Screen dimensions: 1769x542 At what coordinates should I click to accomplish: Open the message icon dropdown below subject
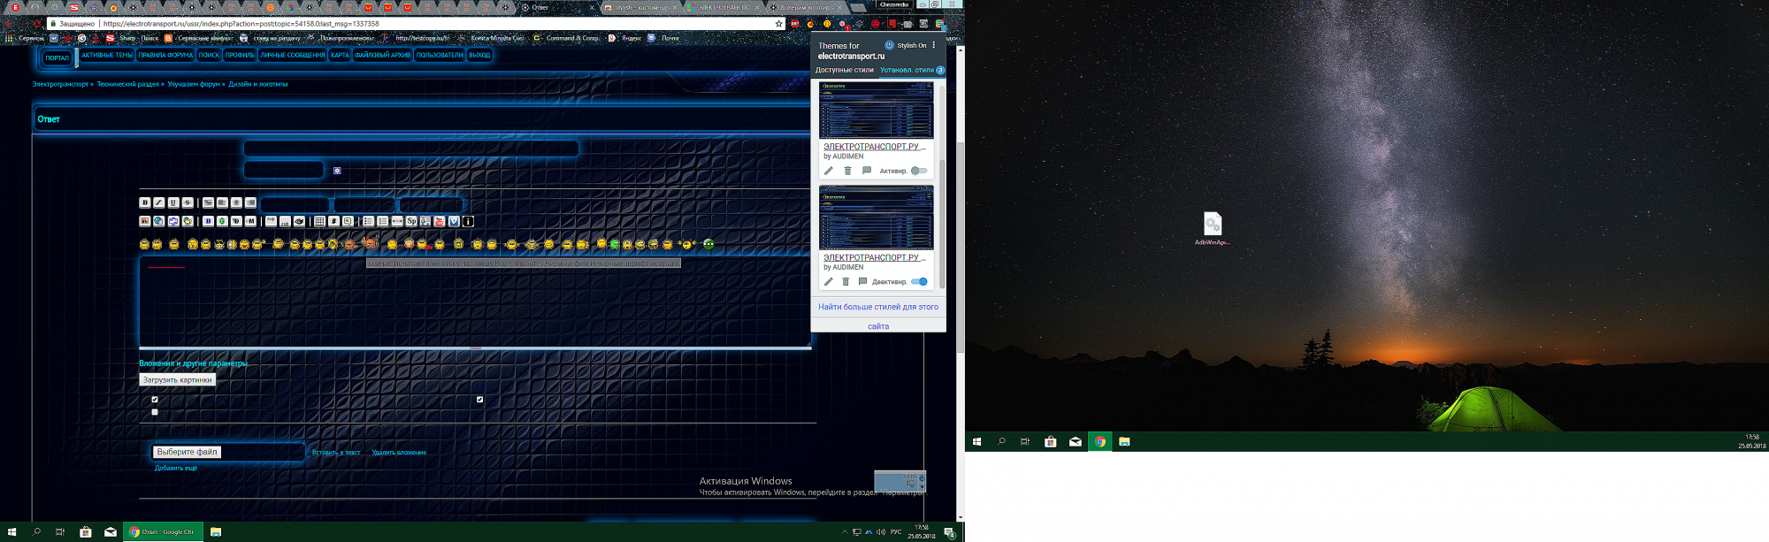pyautogui.click(x=284, y=170)
